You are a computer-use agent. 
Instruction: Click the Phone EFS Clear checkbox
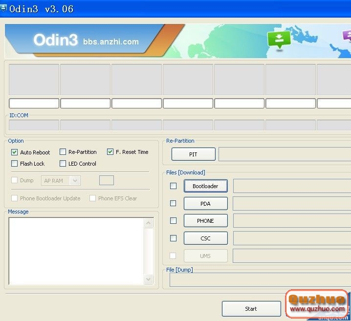click(92, 198)
